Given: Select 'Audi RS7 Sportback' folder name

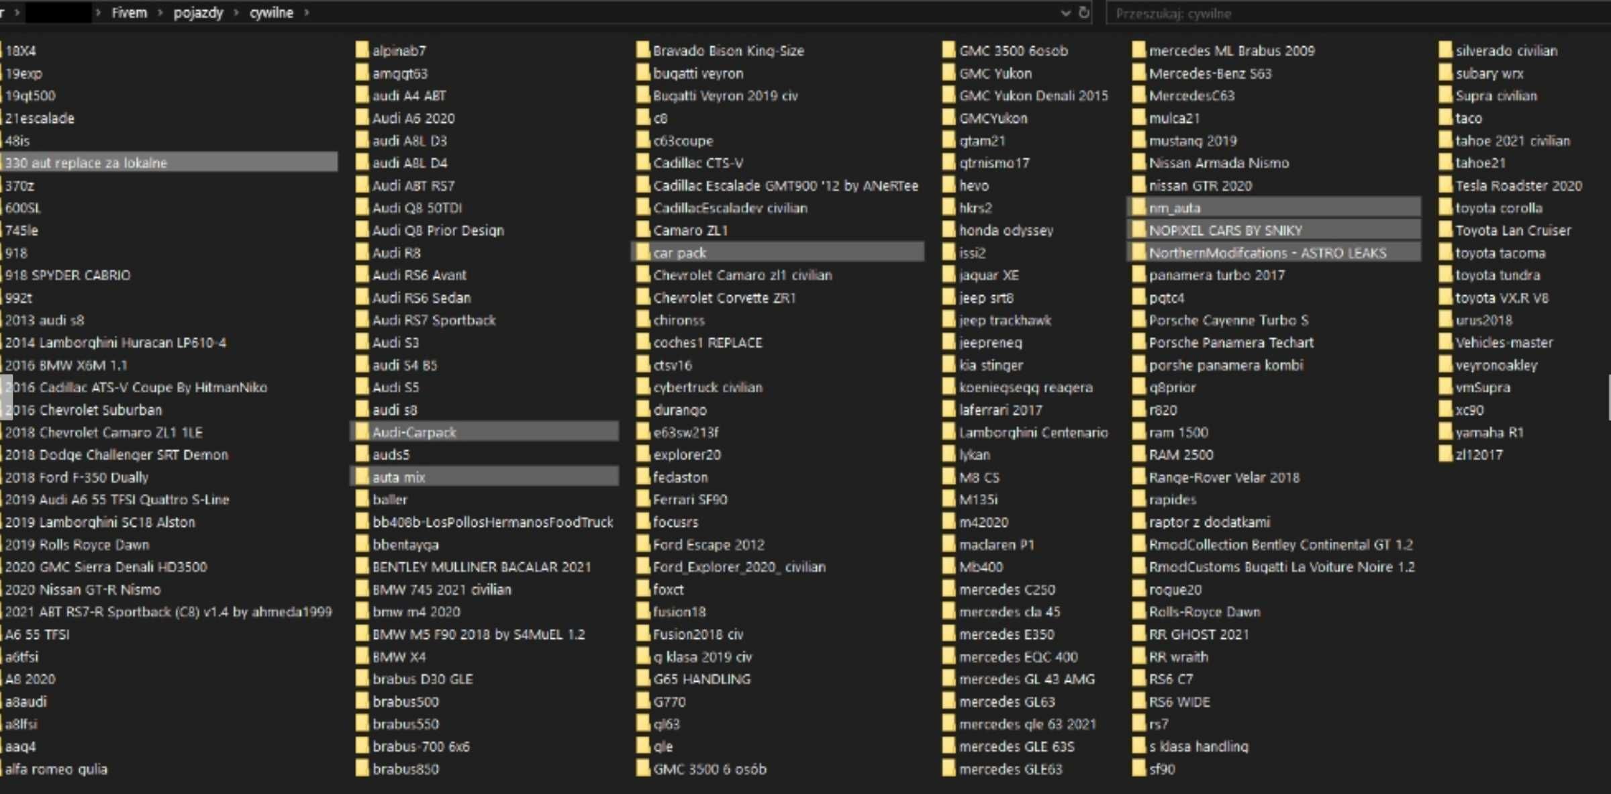Looking at the screenshot, I should pos(434,320).
